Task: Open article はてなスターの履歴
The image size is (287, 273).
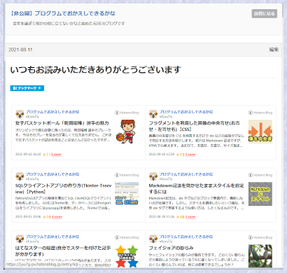Action: pos(63,251)
